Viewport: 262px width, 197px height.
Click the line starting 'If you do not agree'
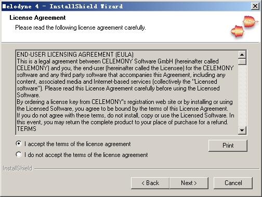[x=125, y=115]
